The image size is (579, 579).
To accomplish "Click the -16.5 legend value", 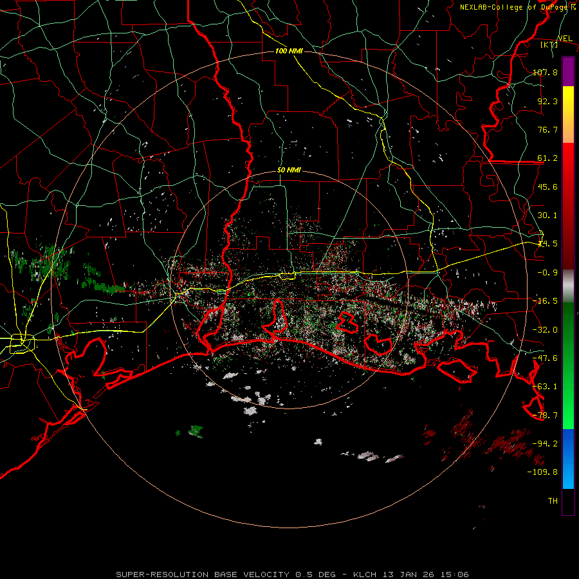I will click(x=545, y=301).
